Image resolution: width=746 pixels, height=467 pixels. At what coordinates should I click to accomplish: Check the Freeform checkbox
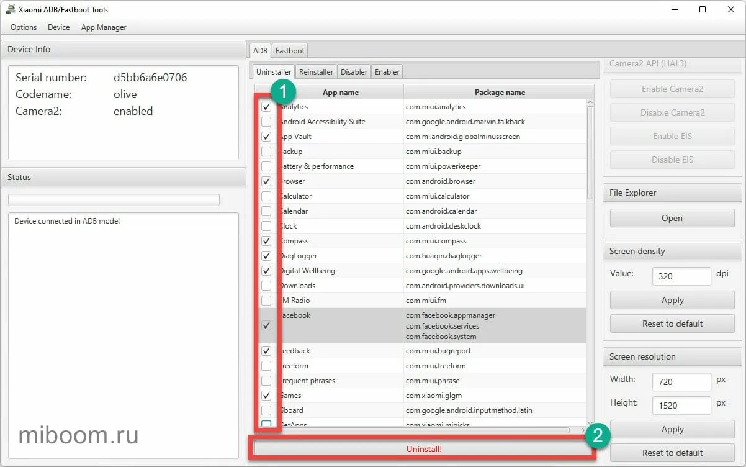266,366
